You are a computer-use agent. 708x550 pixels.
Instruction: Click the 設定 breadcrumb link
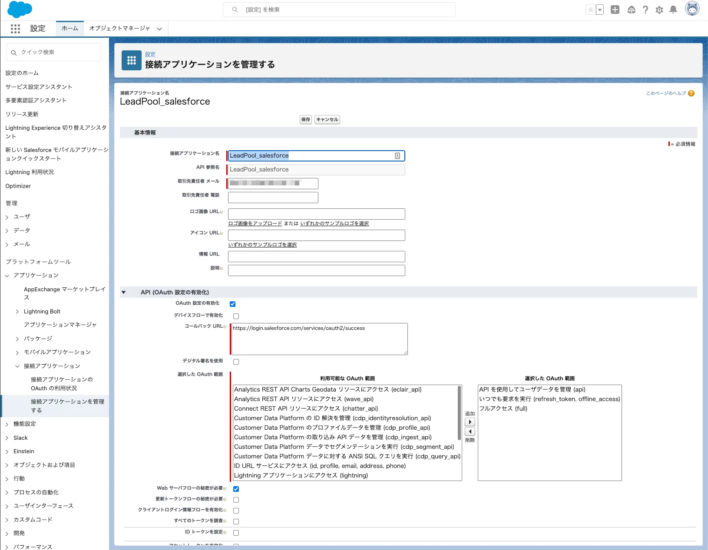coord(150,54)
